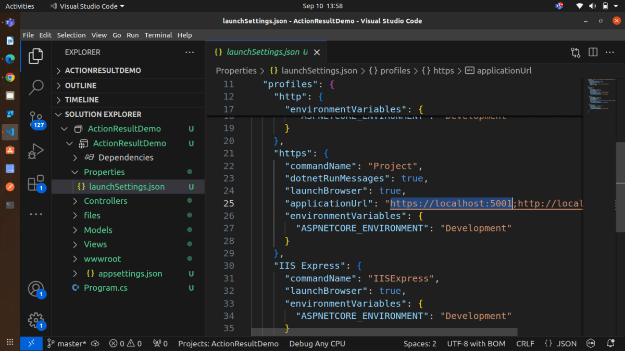Open the Terminal menu

pos(158,35)
